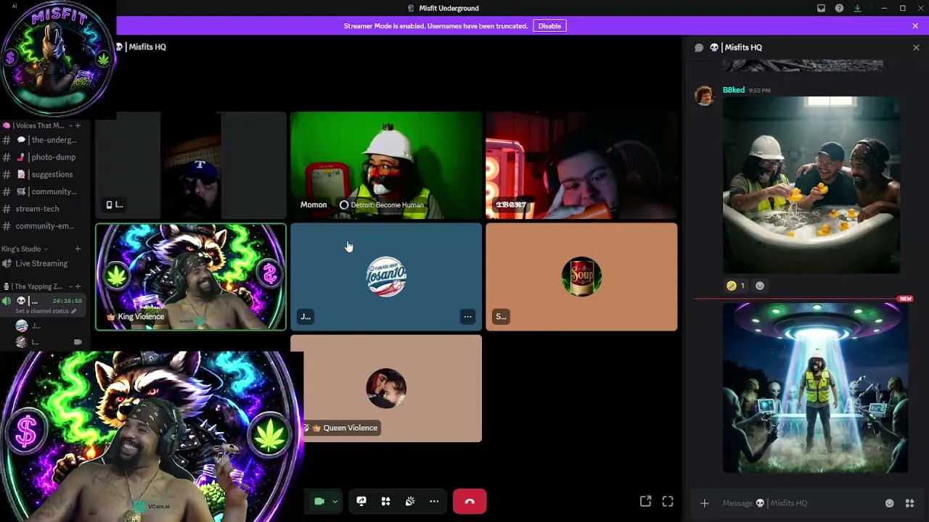Viewport: 929px width, 522px height.
Task: Add channel to King's Studio category
Action: (78, 249)
